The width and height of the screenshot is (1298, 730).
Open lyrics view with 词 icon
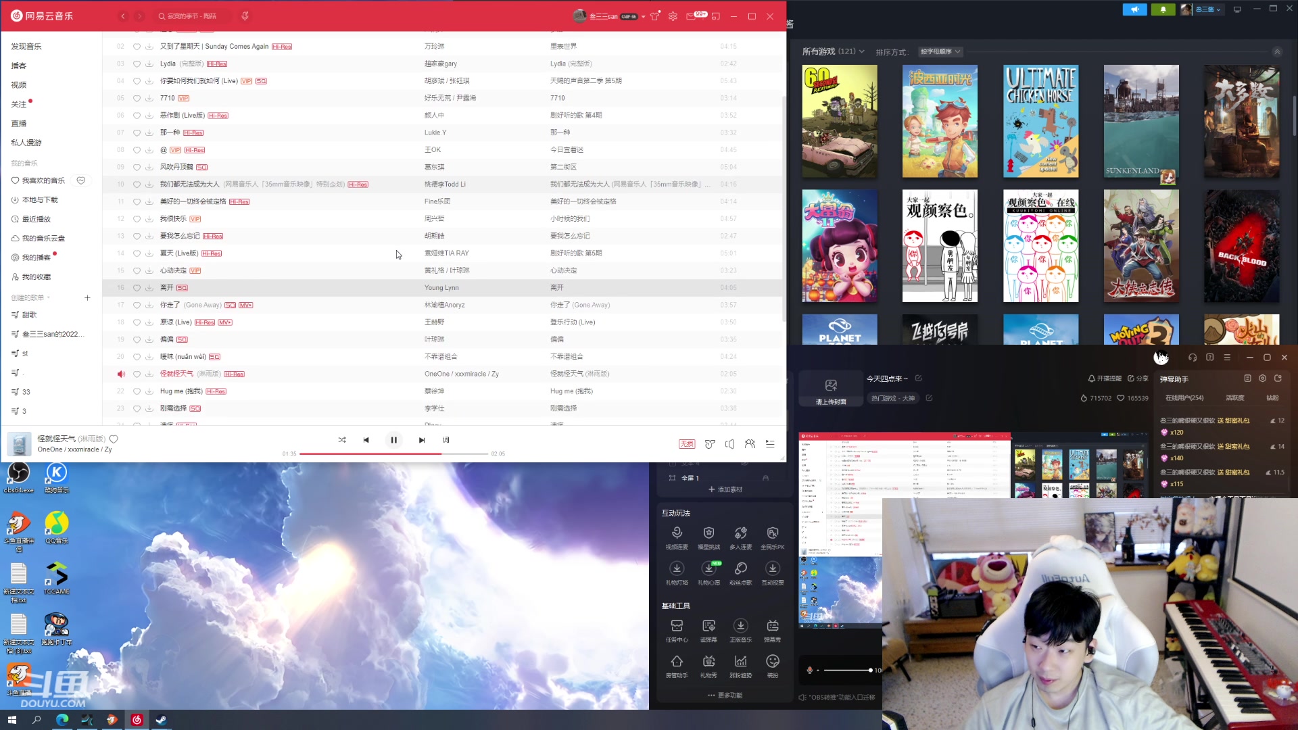446,440
